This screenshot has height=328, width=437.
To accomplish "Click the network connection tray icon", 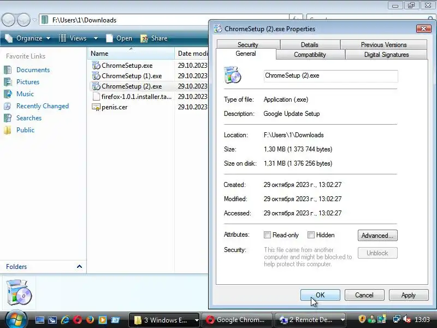I will tap(397, 319).
